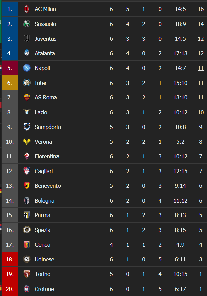Click the Juventus club logo
Image resolution: width=207 pixels, height=296 pixels.
27,39
